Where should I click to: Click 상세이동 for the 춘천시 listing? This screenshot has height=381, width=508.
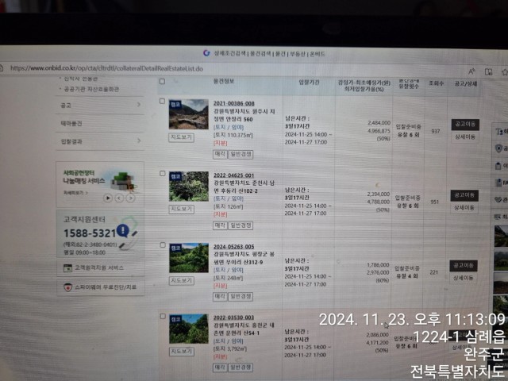click(464, 208)
